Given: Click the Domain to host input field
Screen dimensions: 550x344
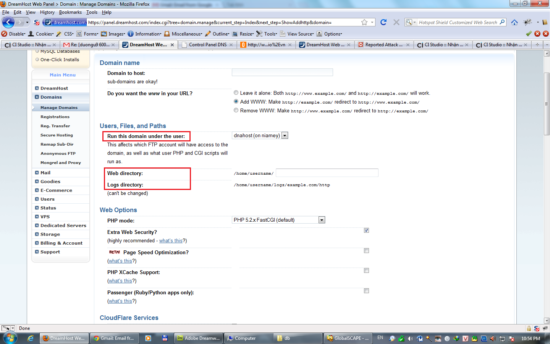Looking at the screenshot, I should tap(282, 72).
